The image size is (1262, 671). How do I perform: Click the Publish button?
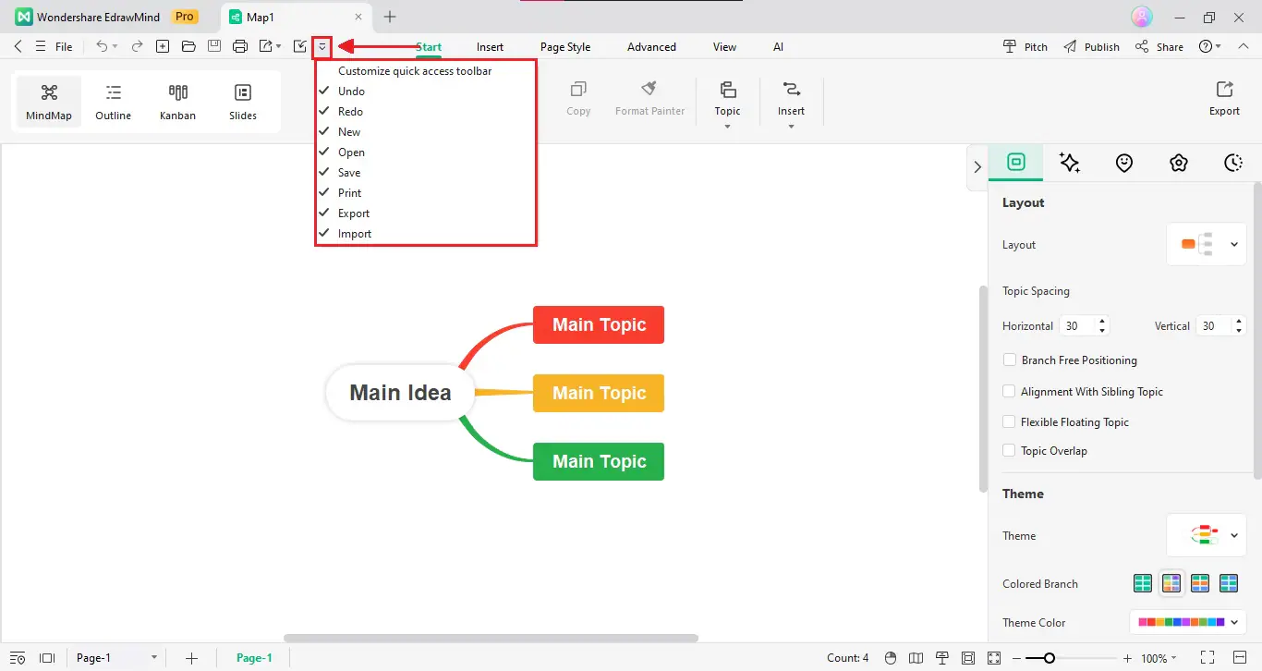1091,46
